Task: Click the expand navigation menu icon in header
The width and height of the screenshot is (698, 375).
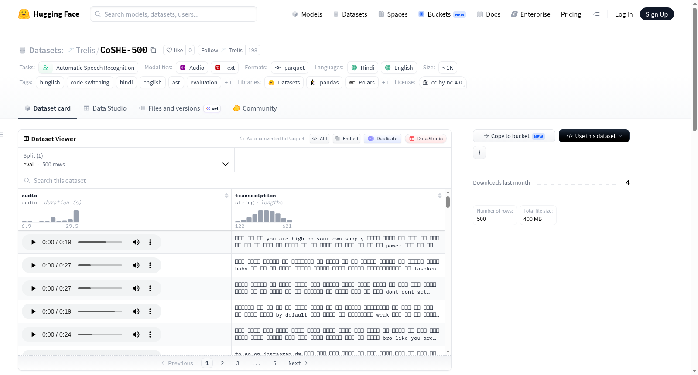Action: [595, 14]
